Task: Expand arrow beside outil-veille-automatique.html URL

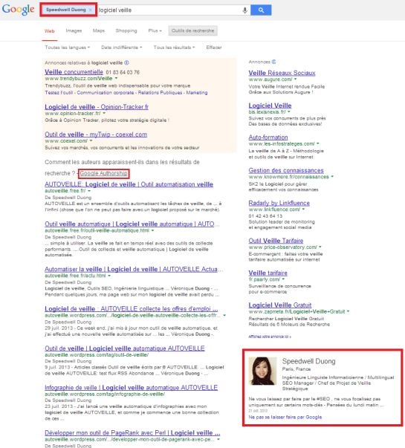Action: 152,230
